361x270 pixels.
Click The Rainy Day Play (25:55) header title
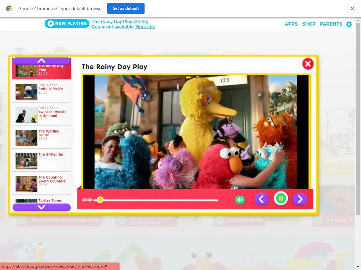120,21
